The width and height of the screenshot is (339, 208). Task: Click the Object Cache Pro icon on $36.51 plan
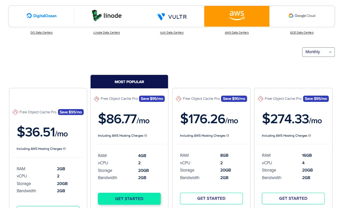click(15, 112)
